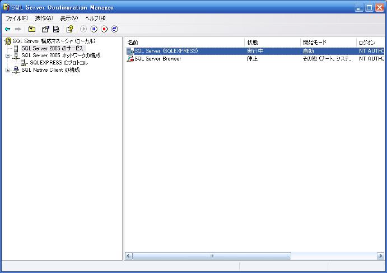
Task: Click the Start service toolbar button
Action: [x=83, y=29]
